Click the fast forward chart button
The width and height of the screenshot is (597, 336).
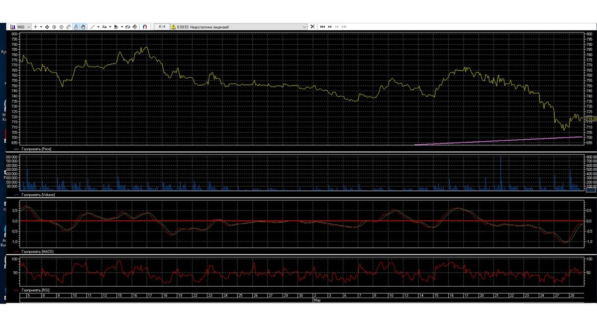click(337, 27)
